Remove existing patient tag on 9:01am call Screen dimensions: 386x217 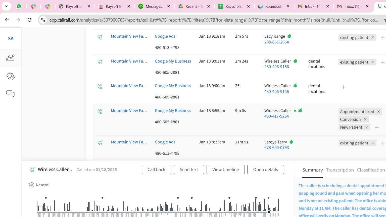pyautogui.click(x=373, y=62)
